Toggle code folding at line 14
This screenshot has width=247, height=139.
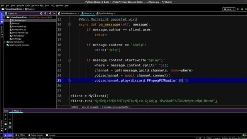tap(69, 25)
